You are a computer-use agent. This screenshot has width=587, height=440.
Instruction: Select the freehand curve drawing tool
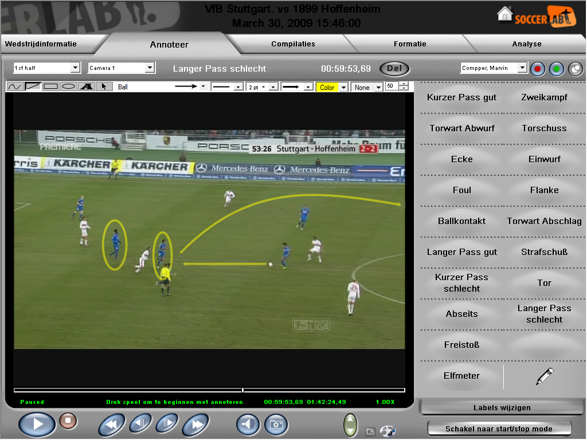pos(15,87)
